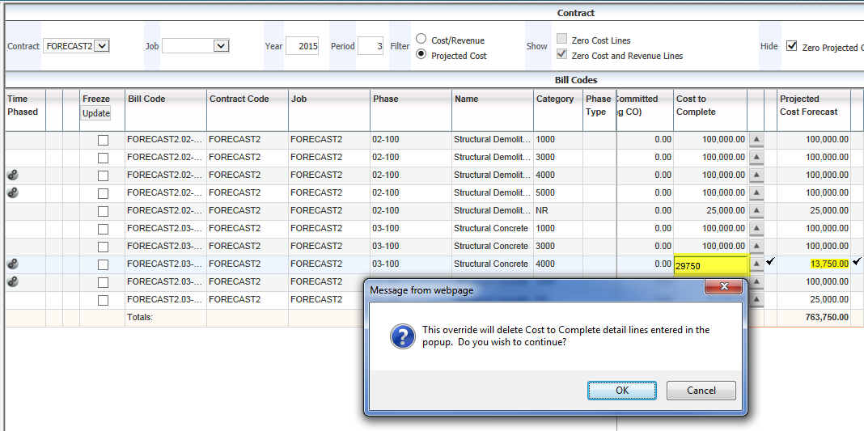
Task: Open time-phased link icon below Structural Concrete 4000
Action: (13, 281)
